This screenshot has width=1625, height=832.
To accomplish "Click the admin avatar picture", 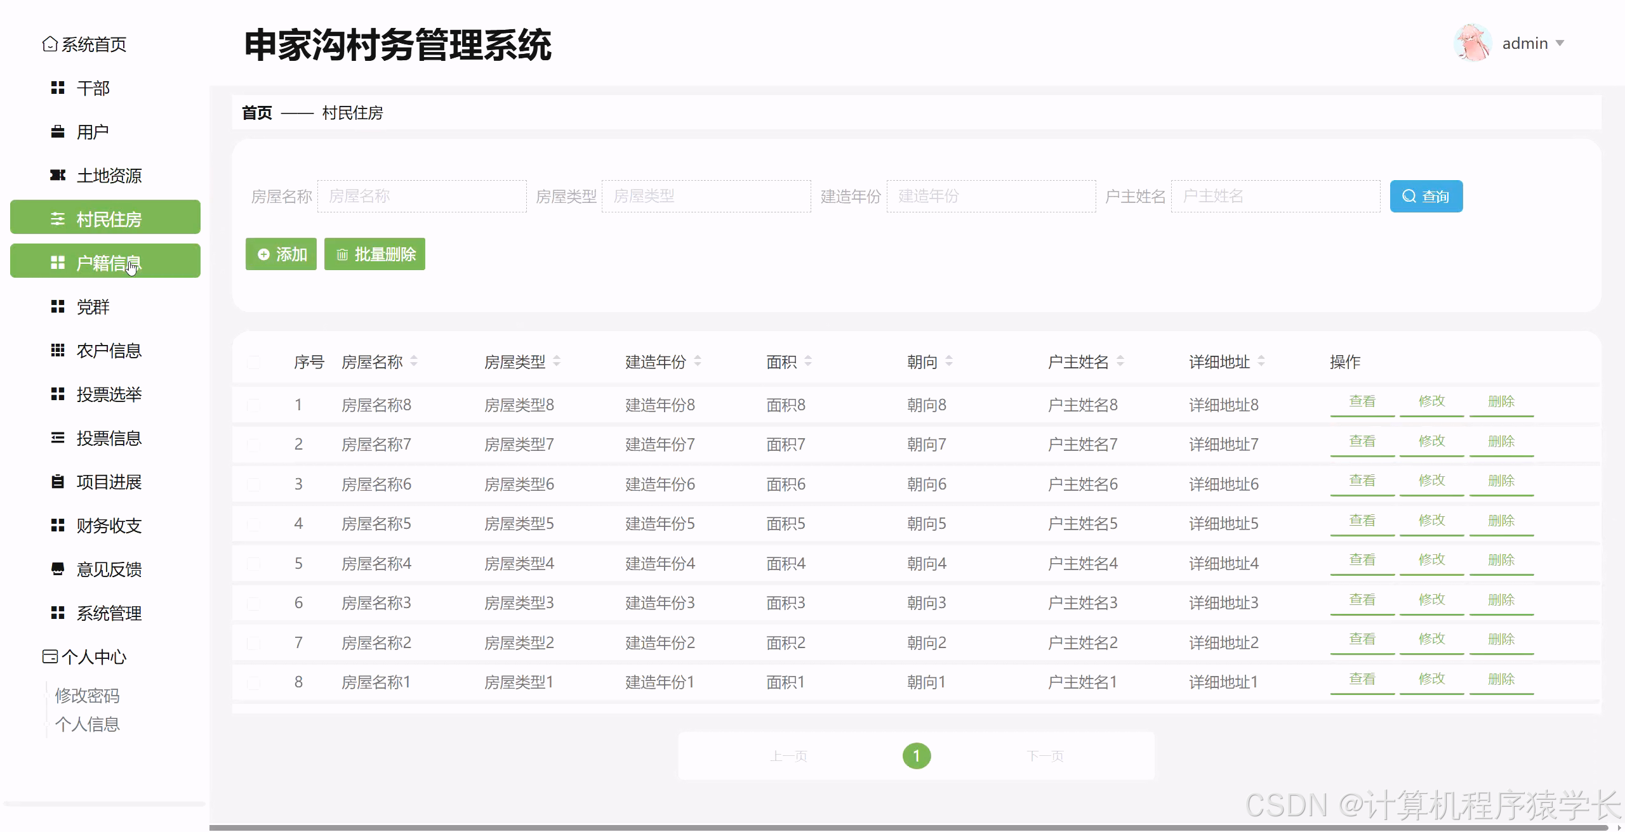I will 1472,43.
